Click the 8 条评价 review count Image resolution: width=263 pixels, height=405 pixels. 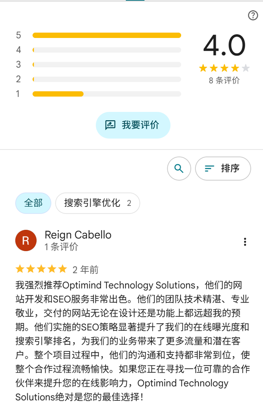point(224,80)
